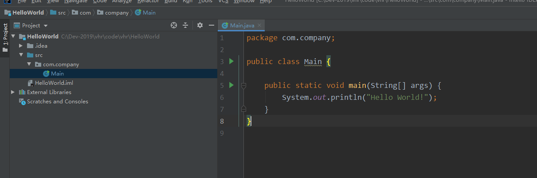Select HelloWorld project root in tree
The image size is (537, 178).
click(42, 37)
